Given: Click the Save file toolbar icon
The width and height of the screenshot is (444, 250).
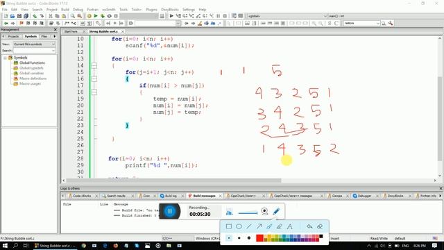Looking at the screenshot, I should point(19,16).
